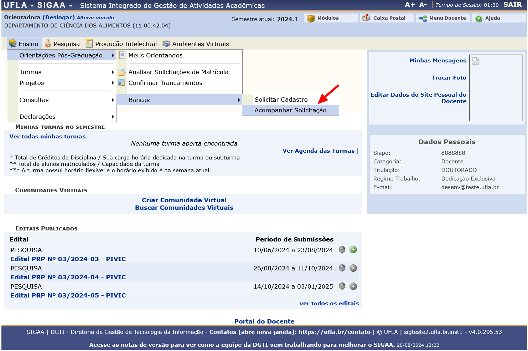Choose Solicitar Cadastro
This screenshot has width=528, height=351.
coord(290,100)
